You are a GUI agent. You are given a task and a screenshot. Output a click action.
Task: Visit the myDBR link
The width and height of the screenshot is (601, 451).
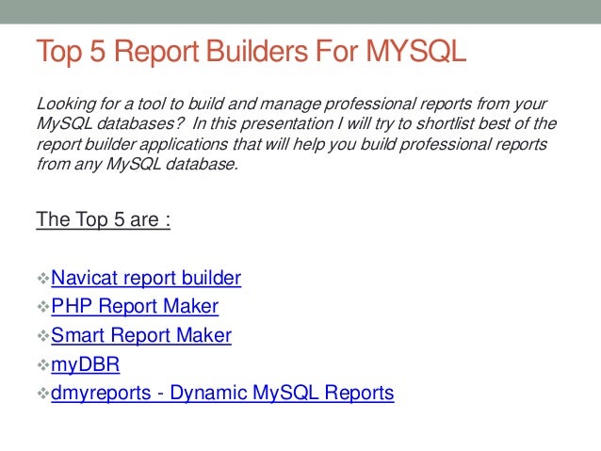pyautogui.click(x=85, y=364)
